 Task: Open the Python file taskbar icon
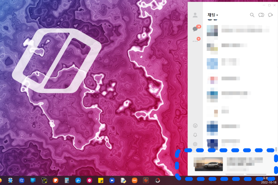[123, 181]
